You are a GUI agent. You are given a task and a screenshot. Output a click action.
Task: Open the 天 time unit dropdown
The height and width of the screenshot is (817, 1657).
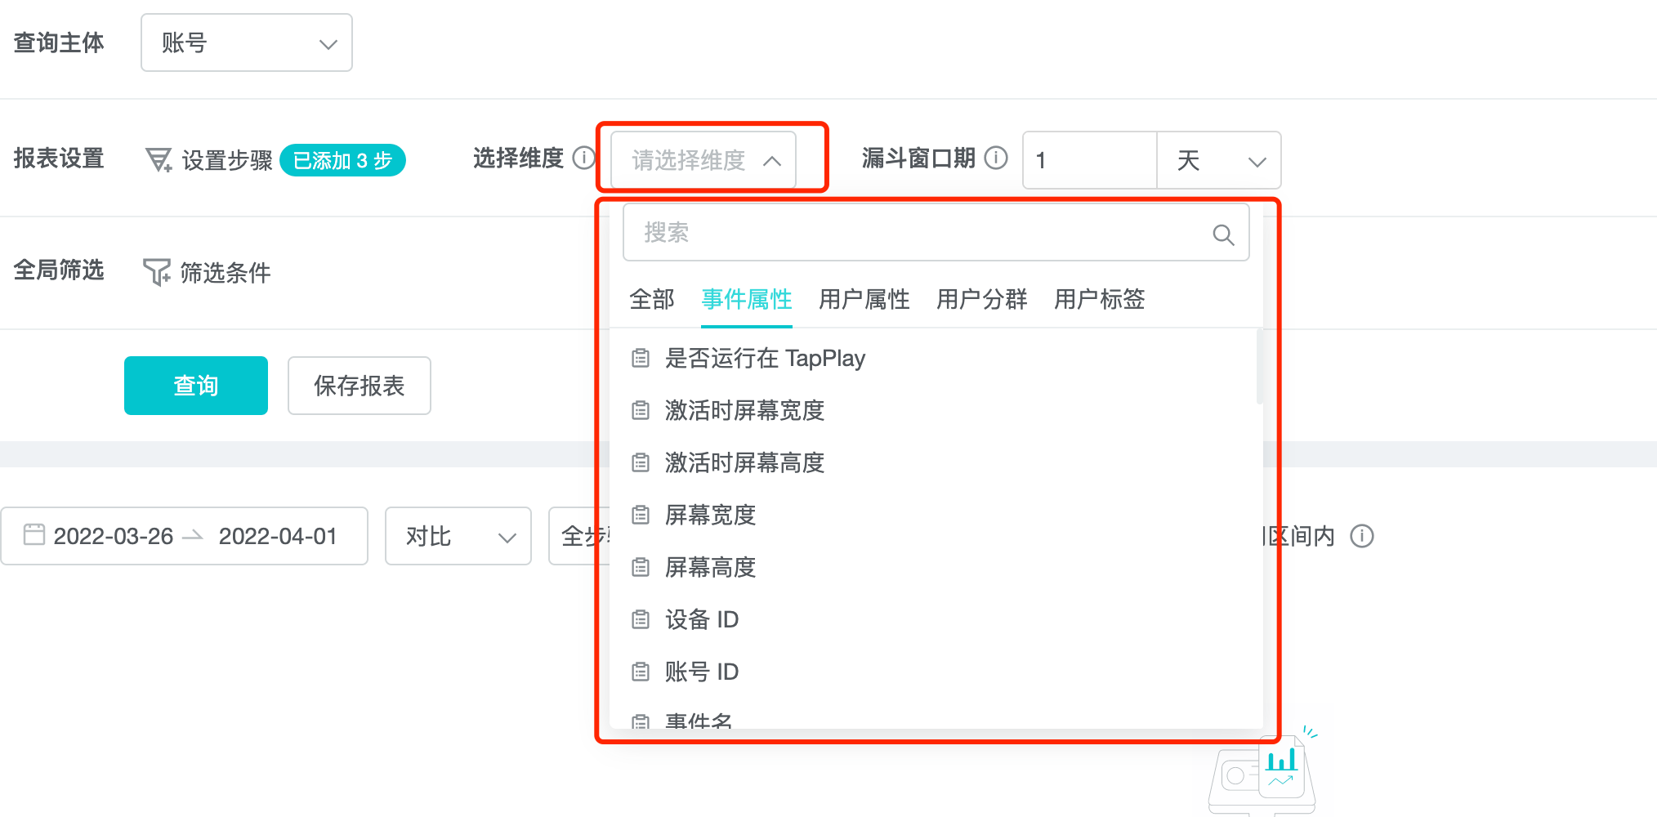point(1218,160)
